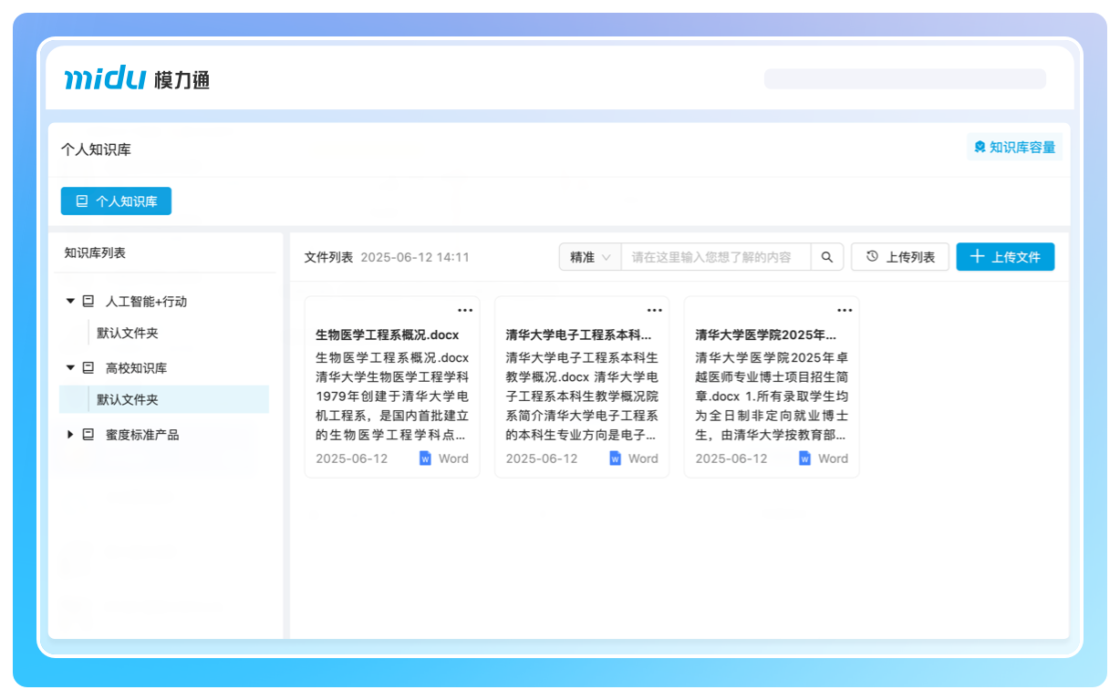Click book icon next to 高校知识库
1120x700 pixels.
click(x=88, y=368)
